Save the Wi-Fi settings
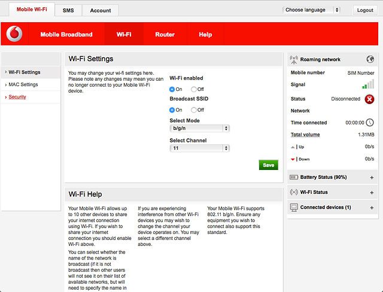Screen dimensions: 383x292 268,165
